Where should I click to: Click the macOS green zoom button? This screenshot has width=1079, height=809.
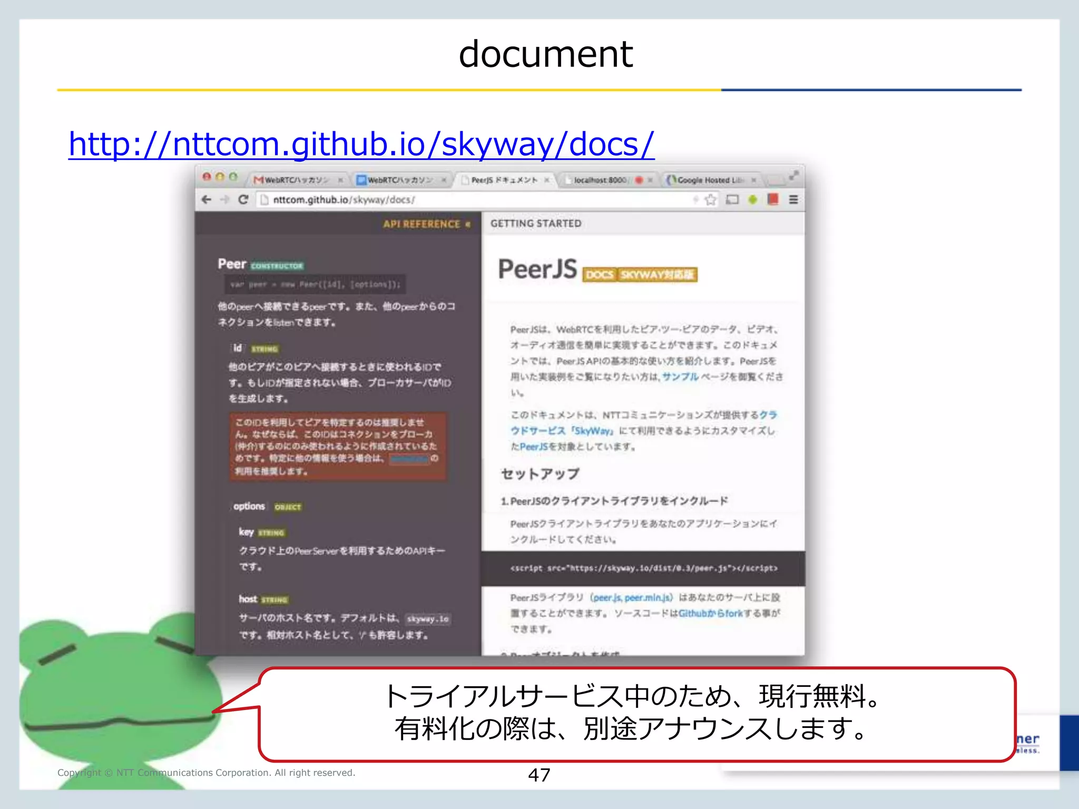point(233,176)
